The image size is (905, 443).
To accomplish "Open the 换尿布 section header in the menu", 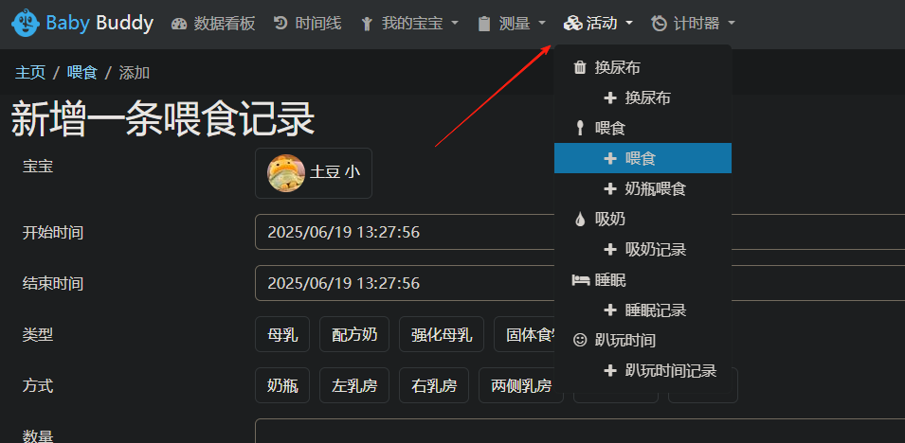I will coord(643,67).
